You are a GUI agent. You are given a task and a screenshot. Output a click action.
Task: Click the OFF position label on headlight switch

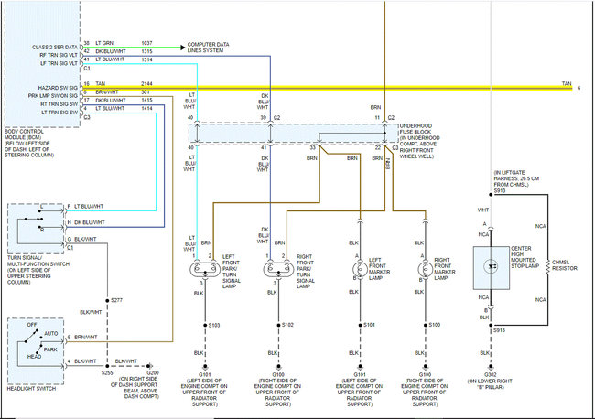32,325
